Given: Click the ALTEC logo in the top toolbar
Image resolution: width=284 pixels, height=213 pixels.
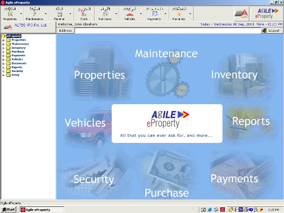Looking at the screenshot, I should click(x=241, y=14).
